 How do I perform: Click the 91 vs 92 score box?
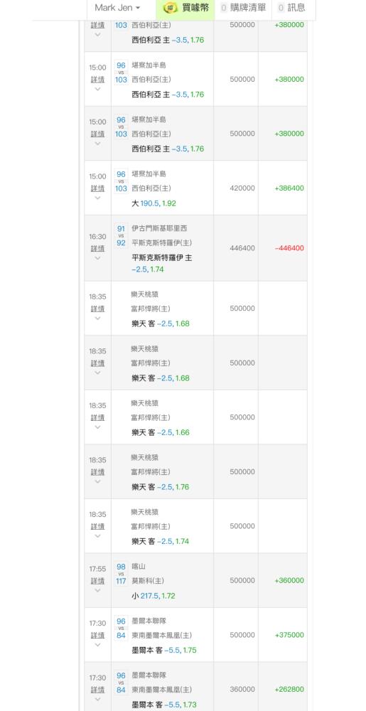point(121,236)
